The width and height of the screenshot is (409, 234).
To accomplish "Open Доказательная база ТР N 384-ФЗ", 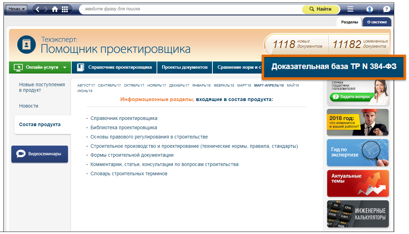I will tap(333, 67).
